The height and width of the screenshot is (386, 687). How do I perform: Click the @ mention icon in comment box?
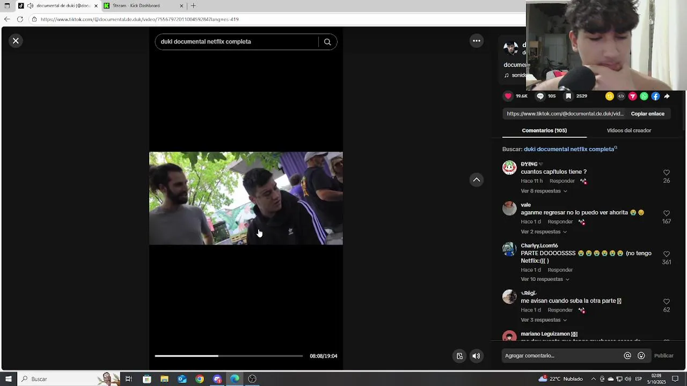(x=627, y=355)
